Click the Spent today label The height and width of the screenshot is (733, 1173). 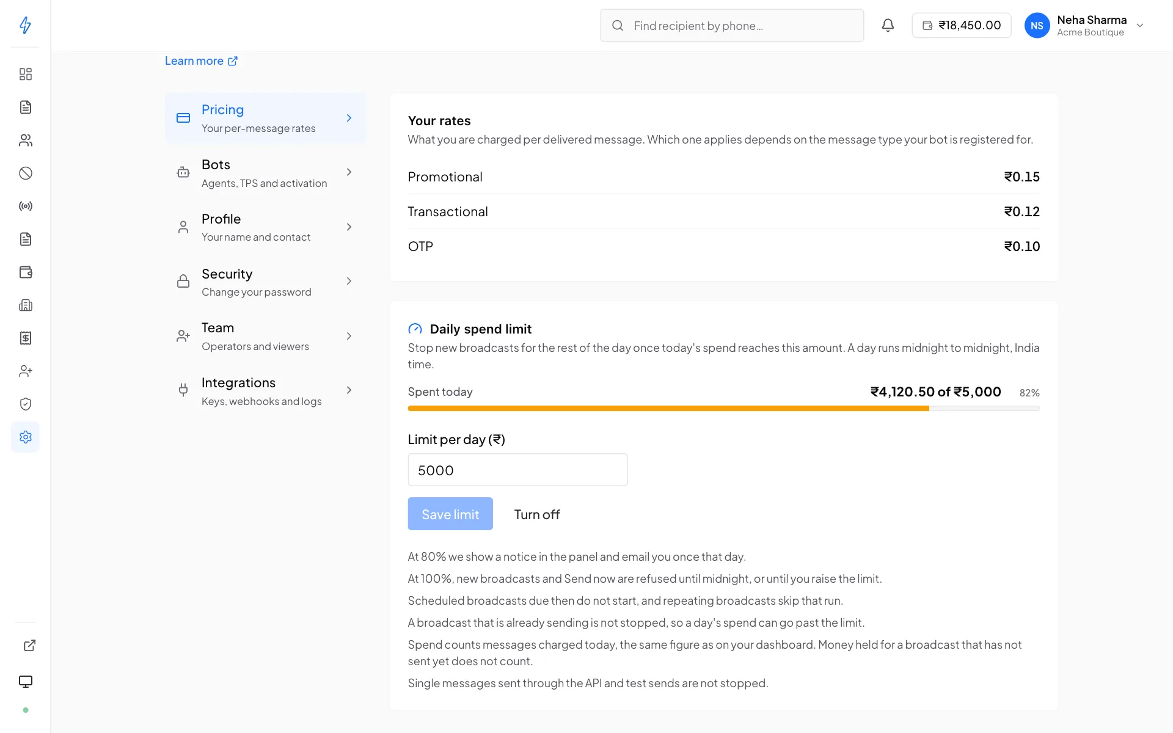(440, 392)
